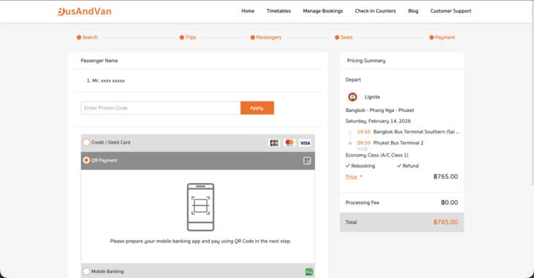Open Check-in Counters page
The height and width of the screenshot is (278, 534).
[x=375, y=11]
